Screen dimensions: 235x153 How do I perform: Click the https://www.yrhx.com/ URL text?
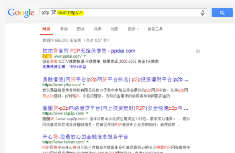tap(62, 85)
